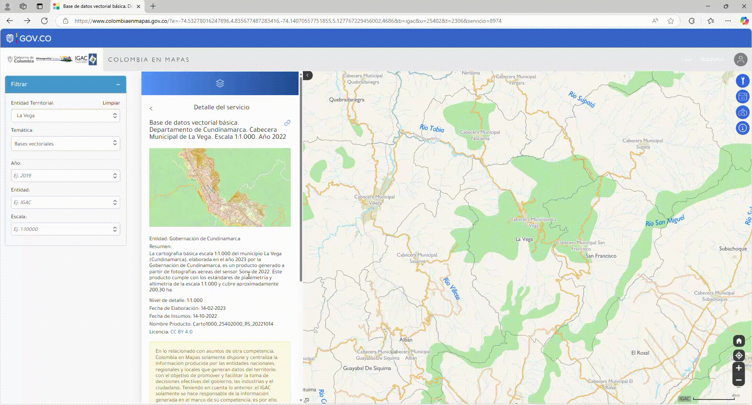Expand the Temática dropdown Bases vectoriales

(65, 144)
